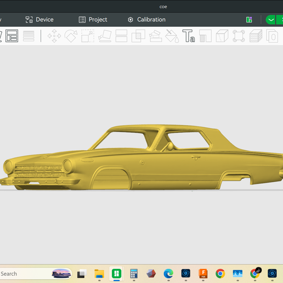Select the Move tool with four arrows
This screenshot has height=283, width=283.
(x=54, y=36)
